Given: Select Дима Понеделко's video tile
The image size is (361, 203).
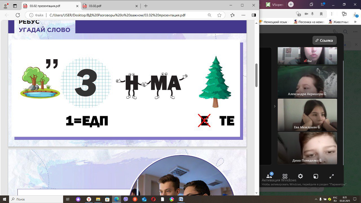Looking at the screenshot, I should pyautogui.click(x=307, y=148).
